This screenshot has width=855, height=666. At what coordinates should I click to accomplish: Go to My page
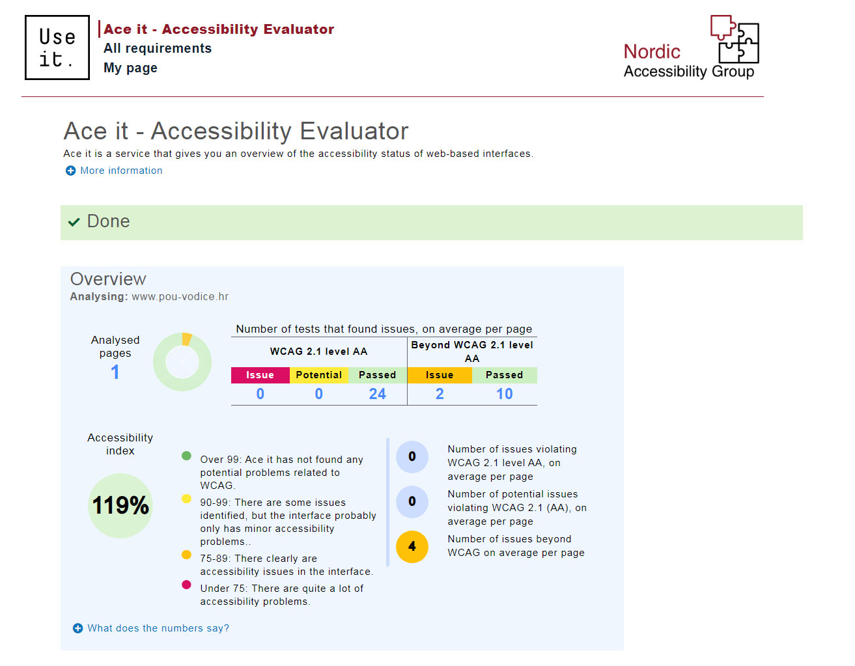pos(130,68)
